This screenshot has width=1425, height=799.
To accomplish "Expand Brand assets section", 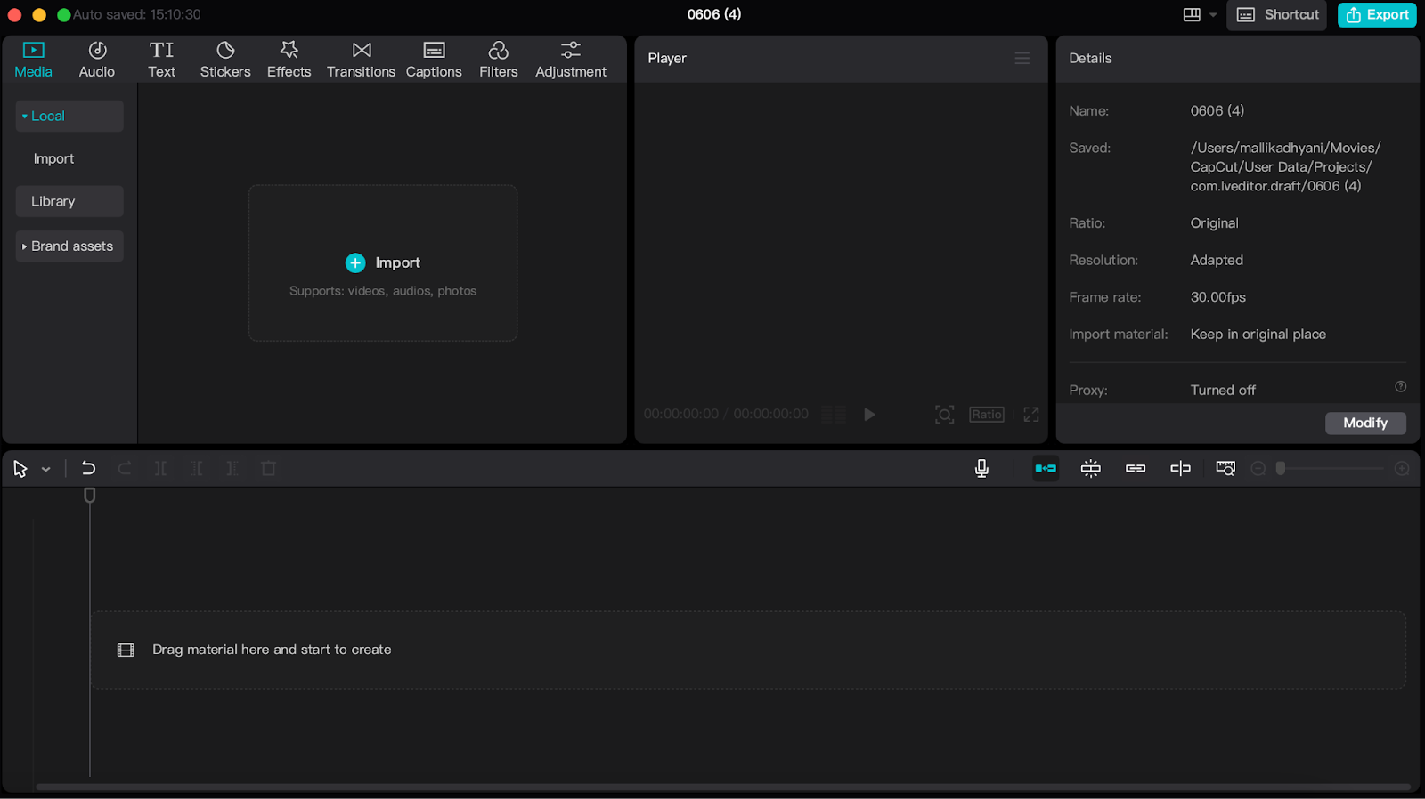I will pyautogui.click(x=69, y=246).
